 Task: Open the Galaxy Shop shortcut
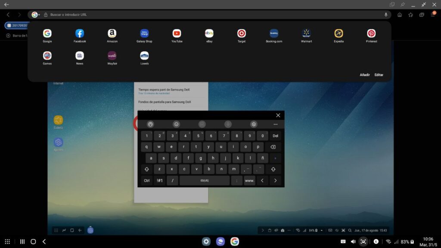[144, 33]
